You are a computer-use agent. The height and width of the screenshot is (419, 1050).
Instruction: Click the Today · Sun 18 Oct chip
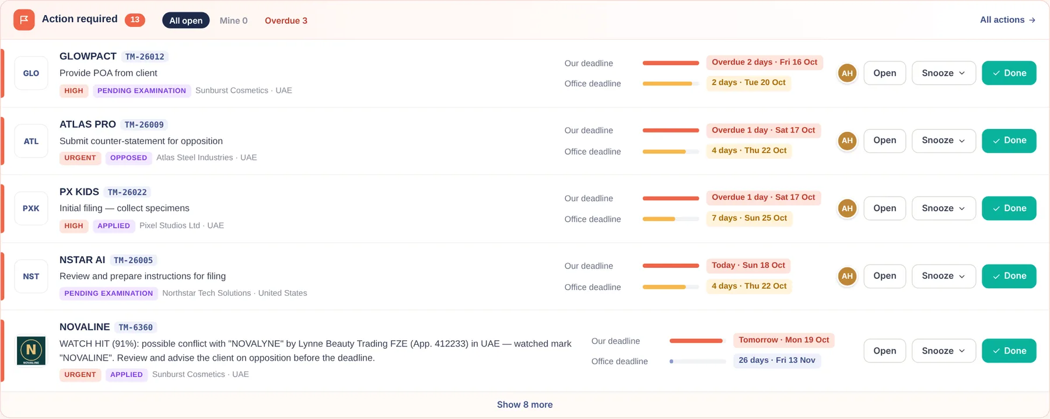(x=748, y=266)
